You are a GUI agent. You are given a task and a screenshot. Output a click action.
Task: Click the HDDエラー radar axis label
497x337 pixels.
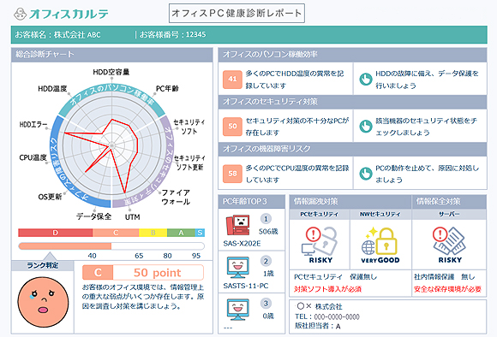(x=33, y=125)
